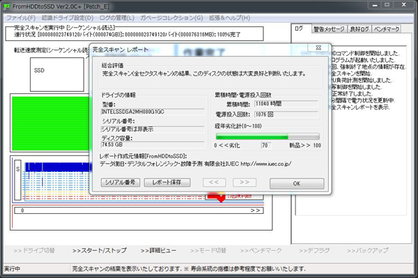Click the シリアル番号は非表示 field
The width and height of the screenshot is (418, 278).
click(153, 130)
